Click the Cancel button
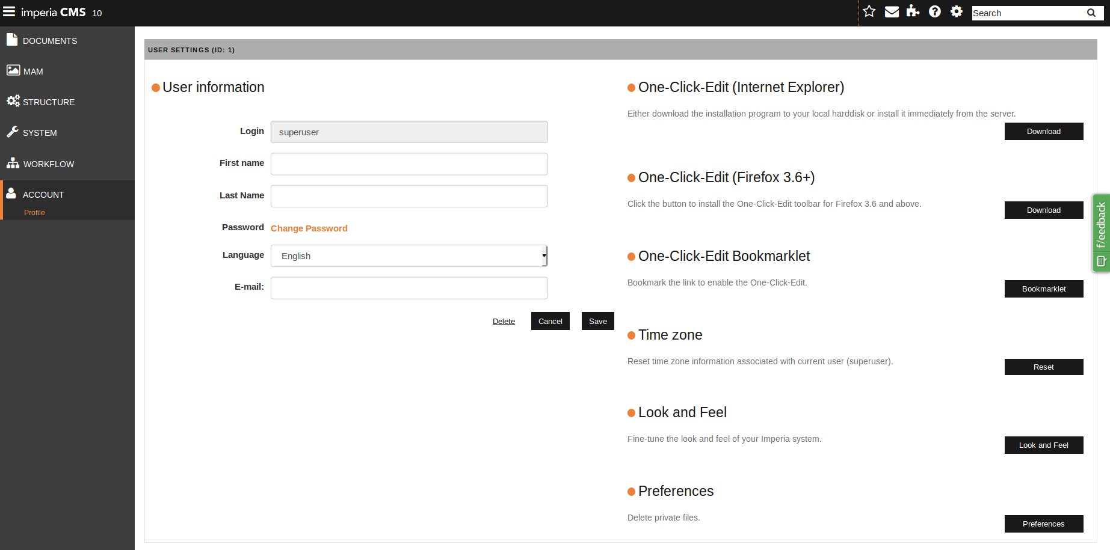1110x550 pixels. [550, 321]
